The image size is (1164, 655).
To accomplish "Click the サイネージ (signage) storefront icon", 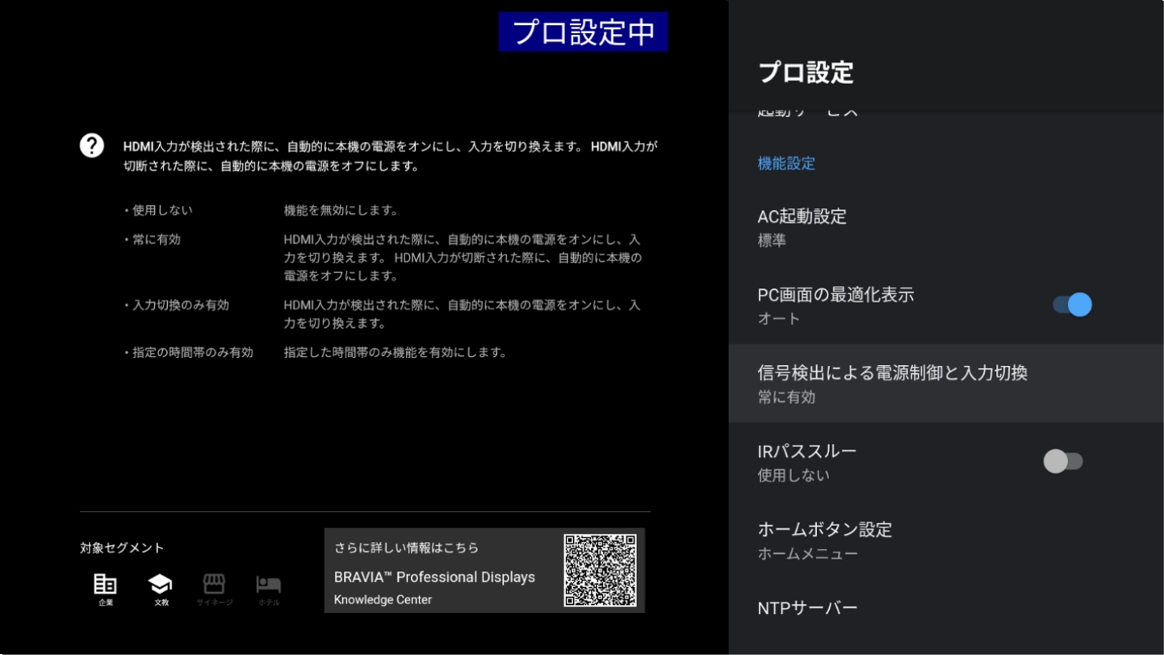I will pyautogui.click(x=214, y=584).
